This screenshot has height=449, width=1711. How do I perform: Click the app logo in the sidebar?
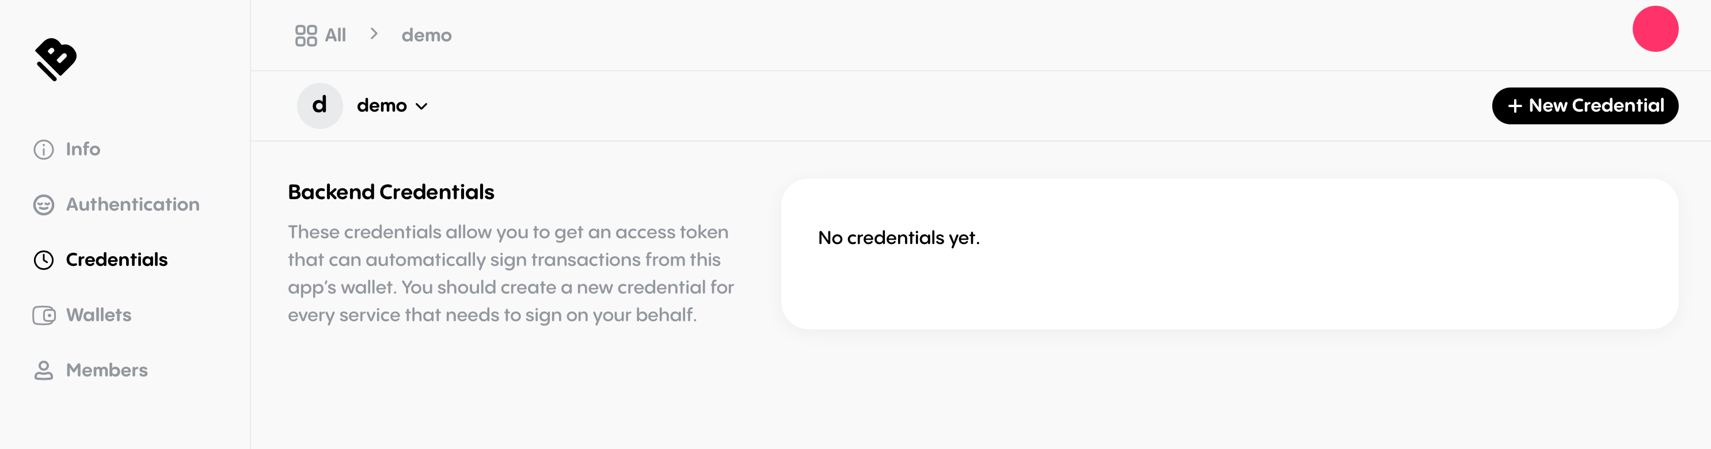click(x=56, y=59)
